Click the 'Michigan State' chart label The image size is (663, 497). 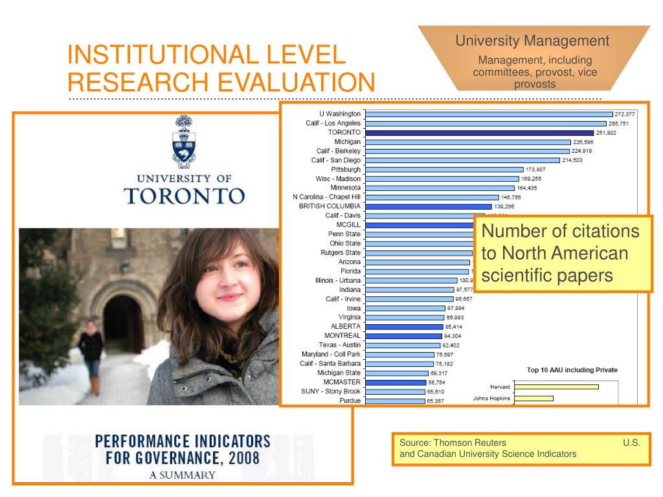pos(339,373)
